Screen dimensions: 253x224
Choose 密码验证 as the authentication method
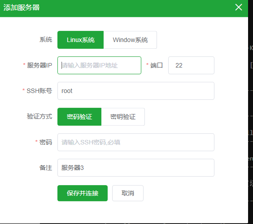point(79,117)
